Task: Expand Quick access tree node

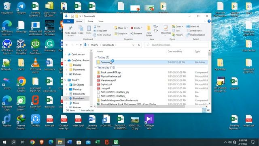Action: [66, 54]
